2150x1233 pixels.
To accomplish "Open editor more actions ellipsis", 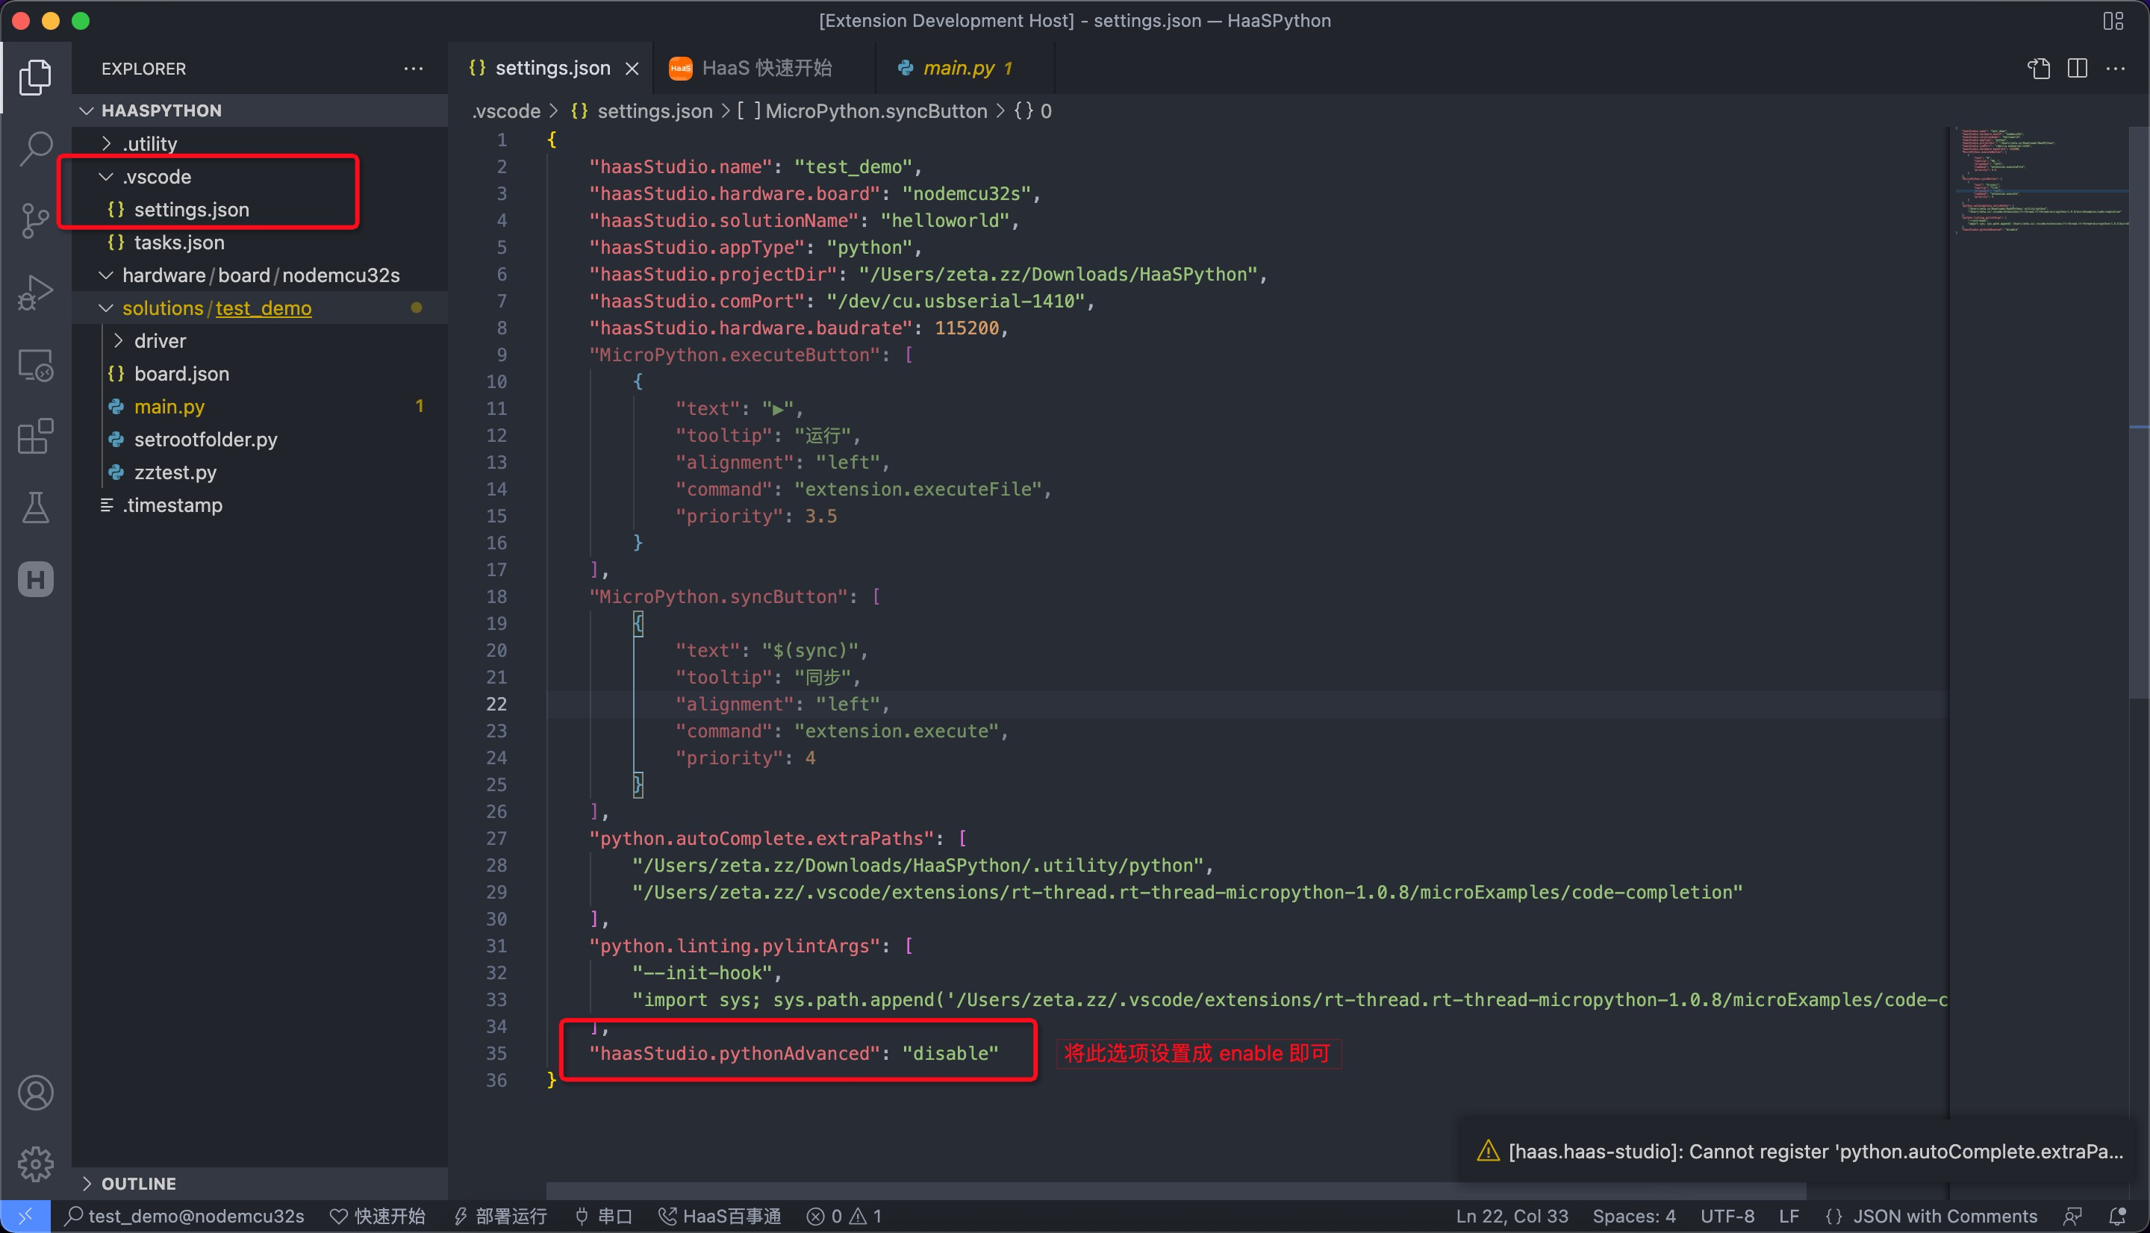I will point(2115,69).
